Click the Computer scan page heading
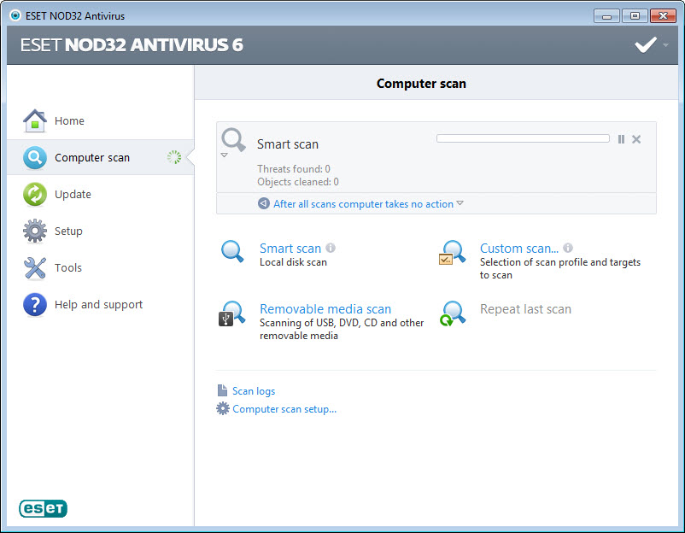Image resolution: width=685 pixels, height=533 pixels. pyautogui.click(x=421, y=84)
